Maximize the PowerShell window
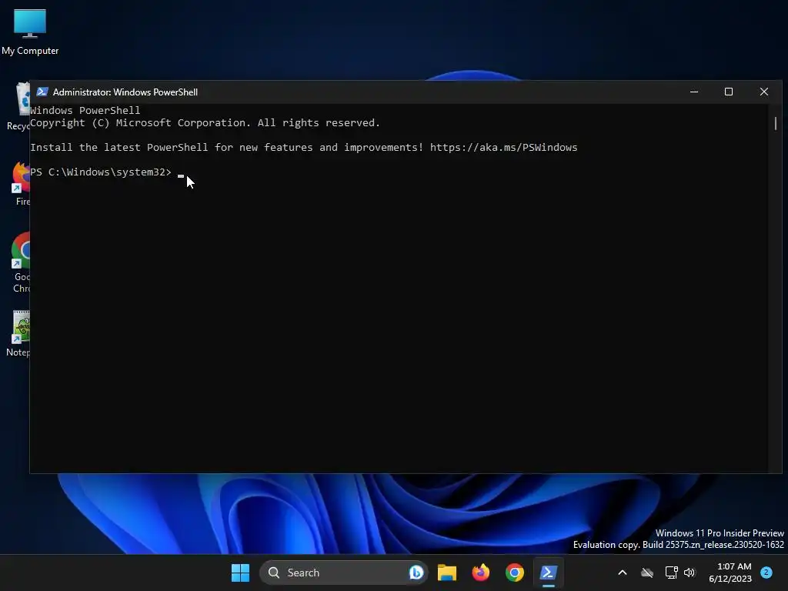Screen dimensions: 788x591 pyautogui.click(x=729, y=92)
